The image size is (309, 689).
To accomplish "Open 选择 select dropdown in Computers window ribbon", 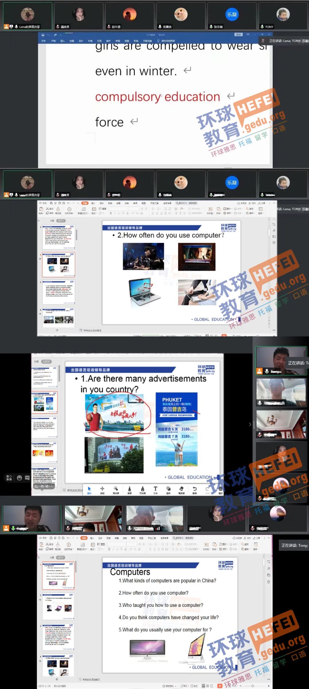I will tap(256, 546).
